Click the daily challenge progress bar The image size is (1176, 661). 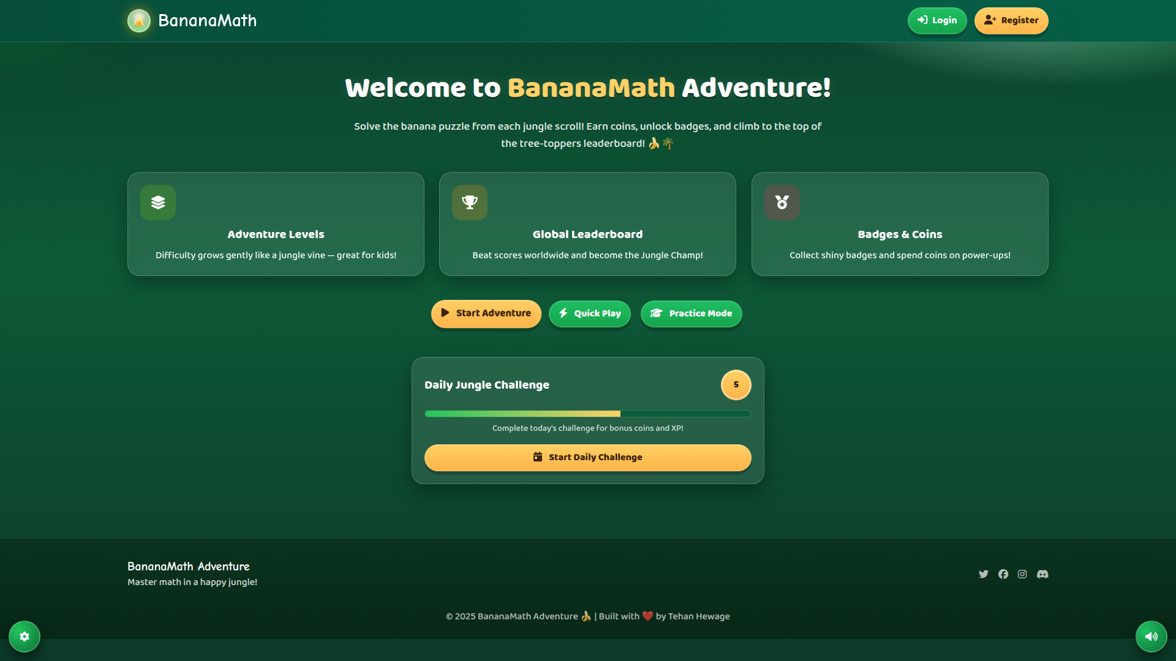(x=587, y=414)
